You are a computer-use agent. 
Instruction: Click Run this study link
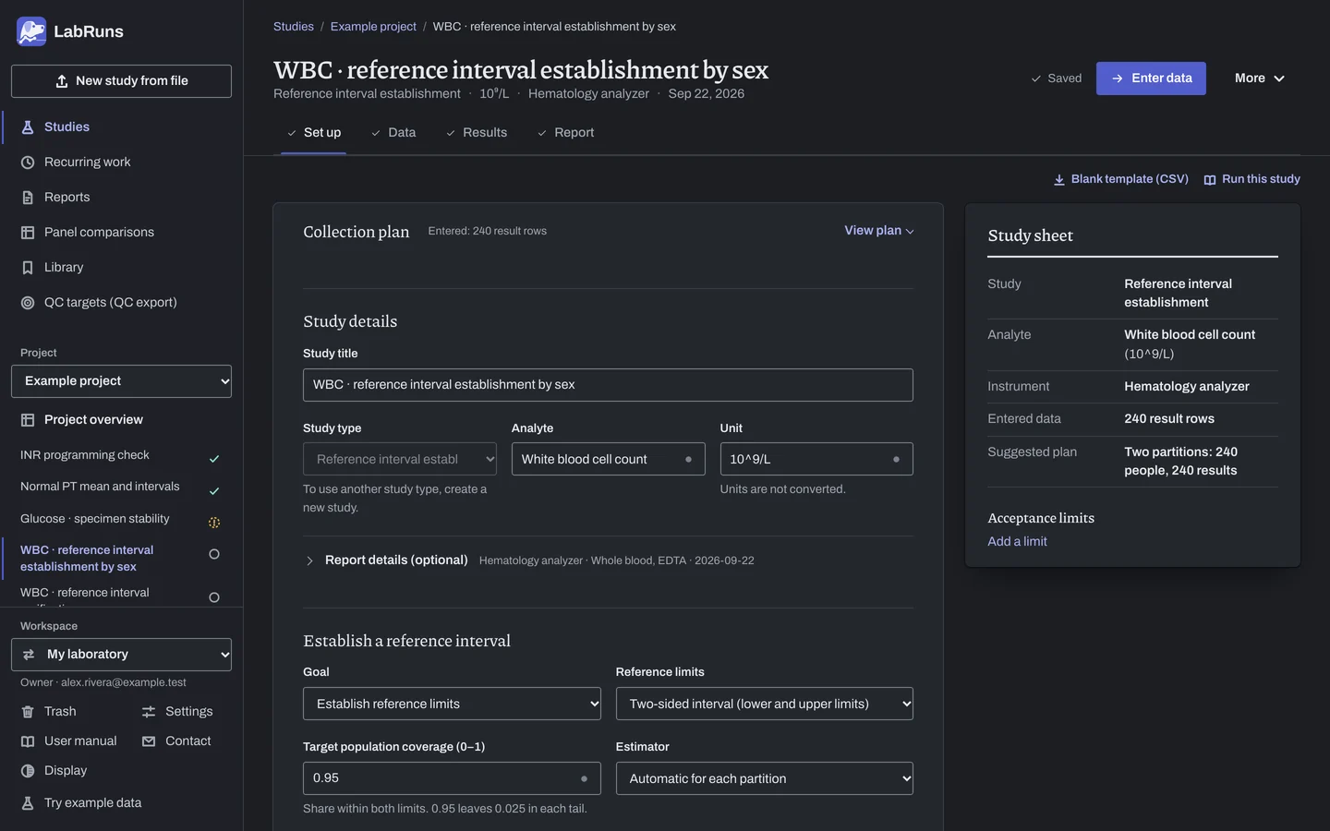tap(1252, 179)
